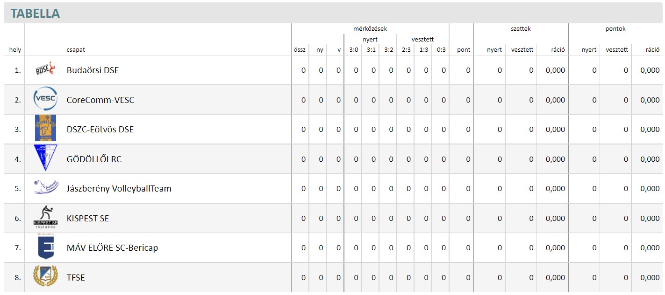665x295 pixels.
Task: Click the KISPEST SE volleyball player logo
Action: [x=45, y=218]
